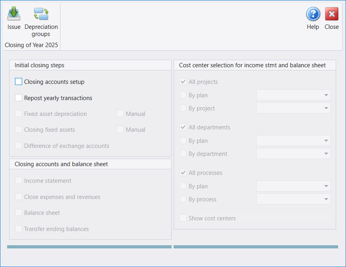Check the Income statement option
346x267 pixels.
tap(19, 180)
